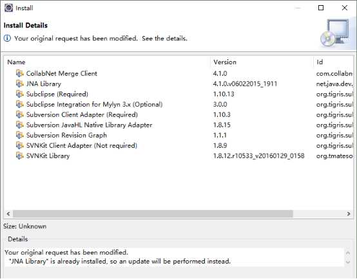The image size is (357, 279).
Task: Click the Details box scroll up arrow
Action: click(348, 253)
